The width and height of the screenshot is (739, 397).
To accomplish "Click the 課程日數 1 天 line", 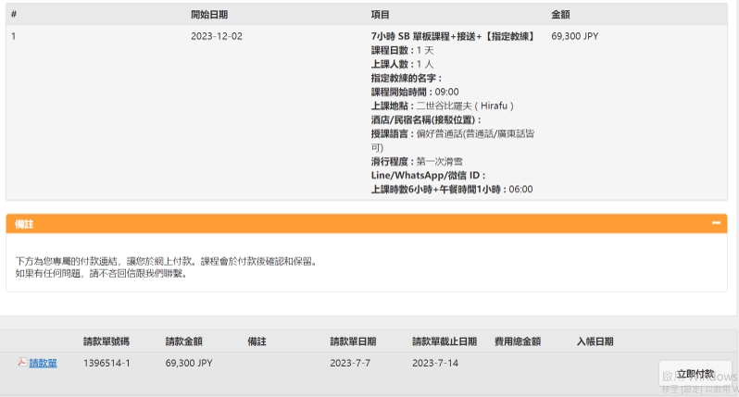I will click(402, 50).
